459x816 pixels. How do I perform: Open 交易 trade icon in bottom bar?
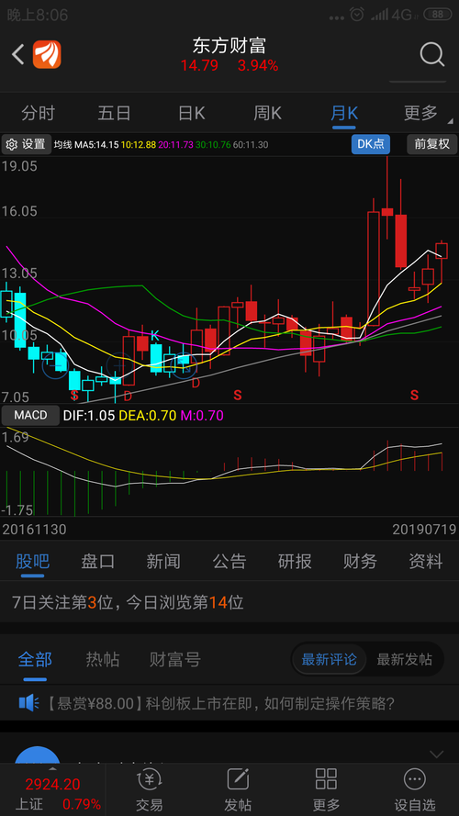(x=150, y=779)
